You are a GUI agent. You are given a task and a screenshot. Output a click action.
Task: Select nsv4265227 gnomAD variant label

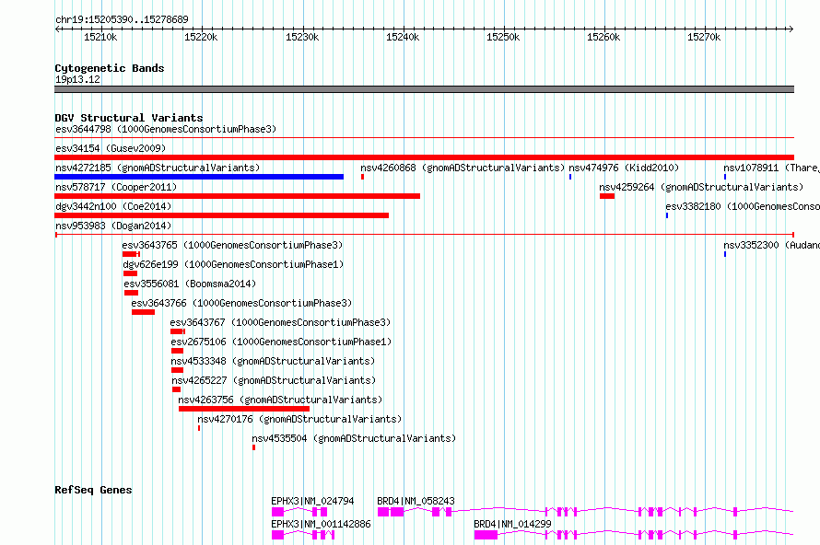tap(274, 380)
